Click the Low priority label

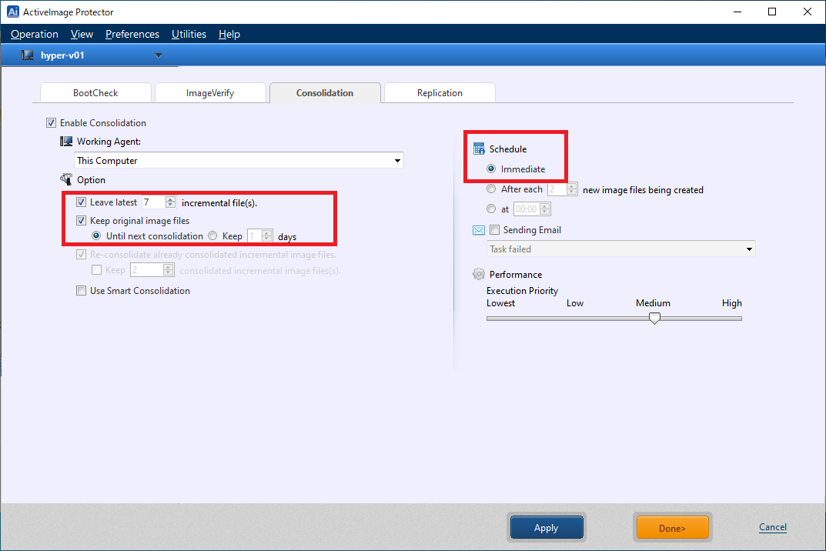(575, 303)
